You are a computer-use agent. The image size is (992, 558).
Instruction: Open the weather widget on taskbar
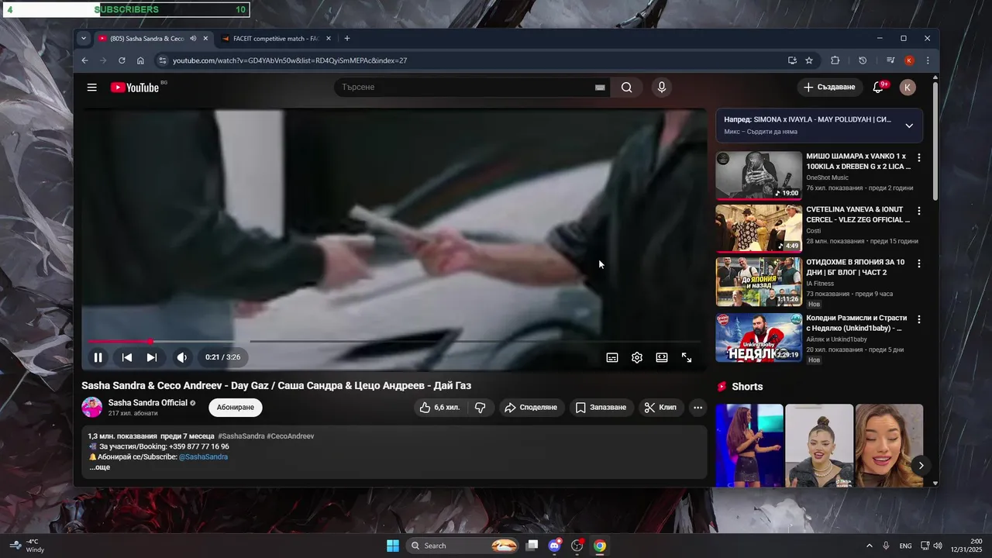tap(27, 546)
